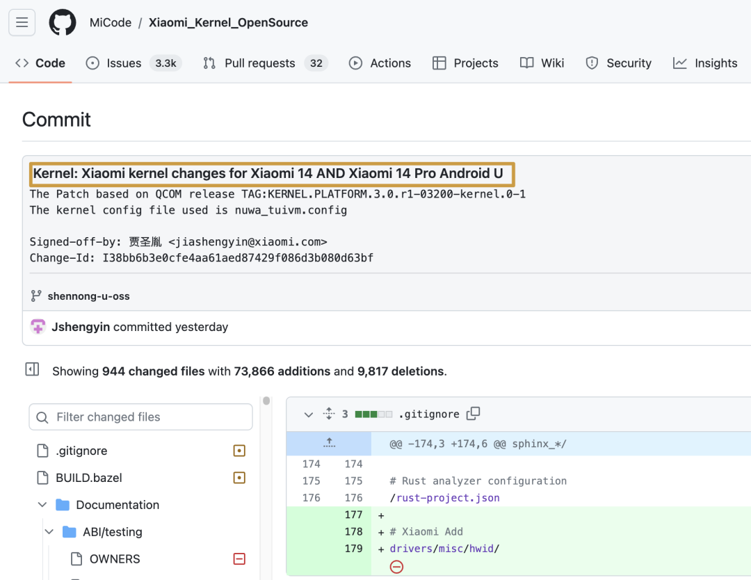Click the file tree scrollbar handle
This screenshot has width=751, height=580.
[266, 401]
